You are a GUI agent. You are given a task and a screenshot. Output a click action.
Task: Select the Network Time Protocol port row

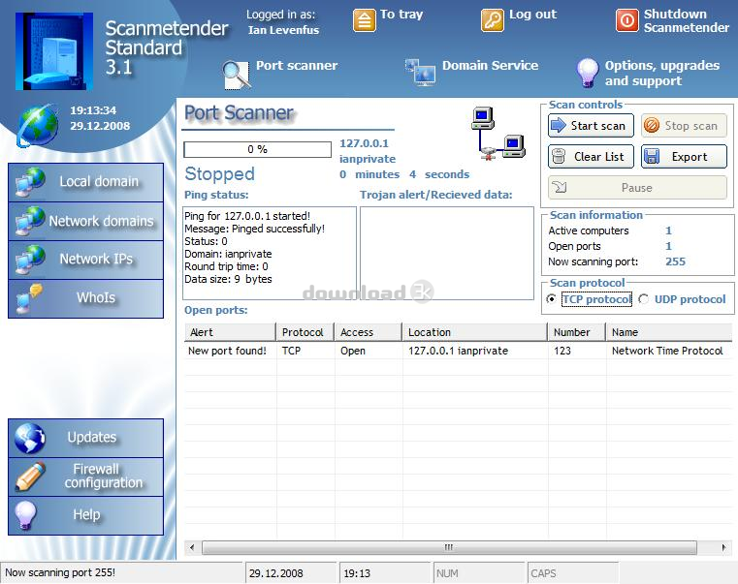458,351
